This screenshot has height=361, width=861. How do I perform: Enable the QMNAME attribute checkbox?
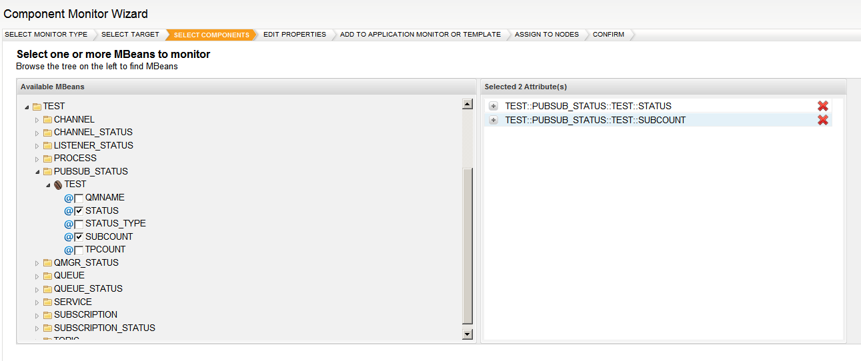point(79,198)
